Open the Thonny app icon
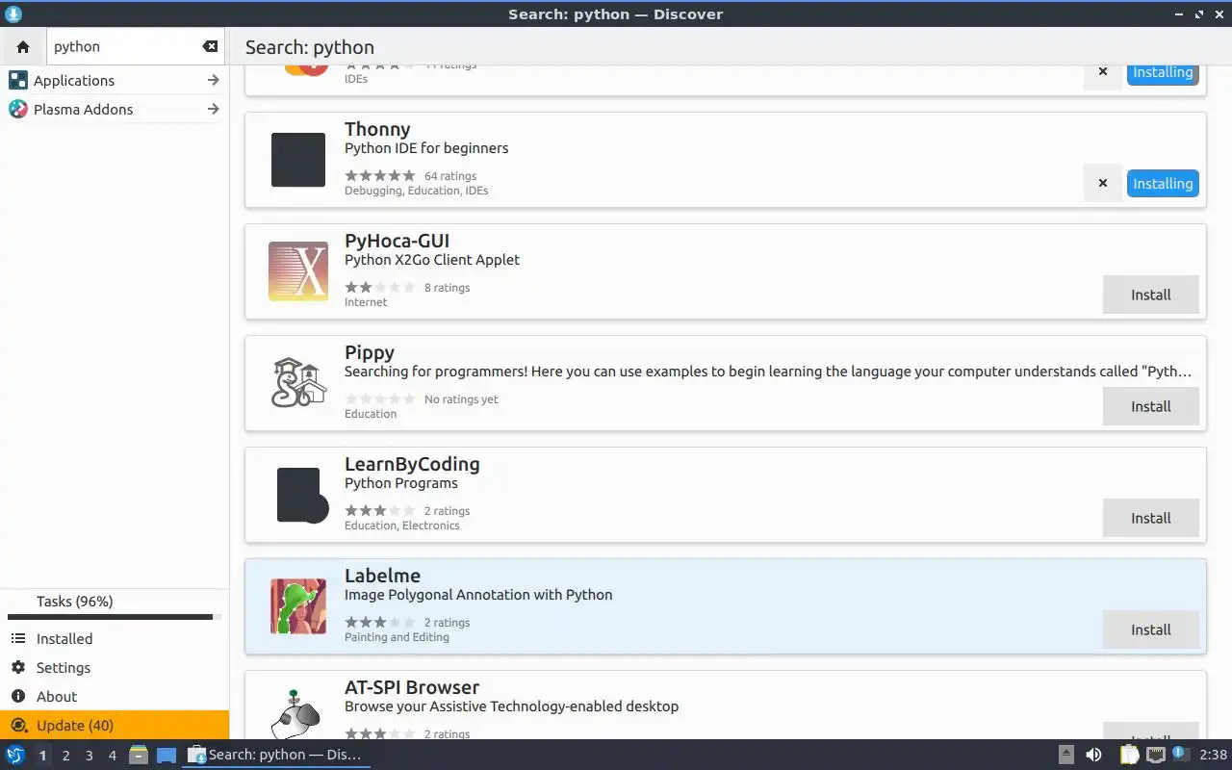 [x=298, y=160]
